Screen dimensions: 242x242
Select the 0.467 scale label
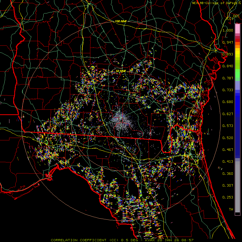tap(228, 150)
